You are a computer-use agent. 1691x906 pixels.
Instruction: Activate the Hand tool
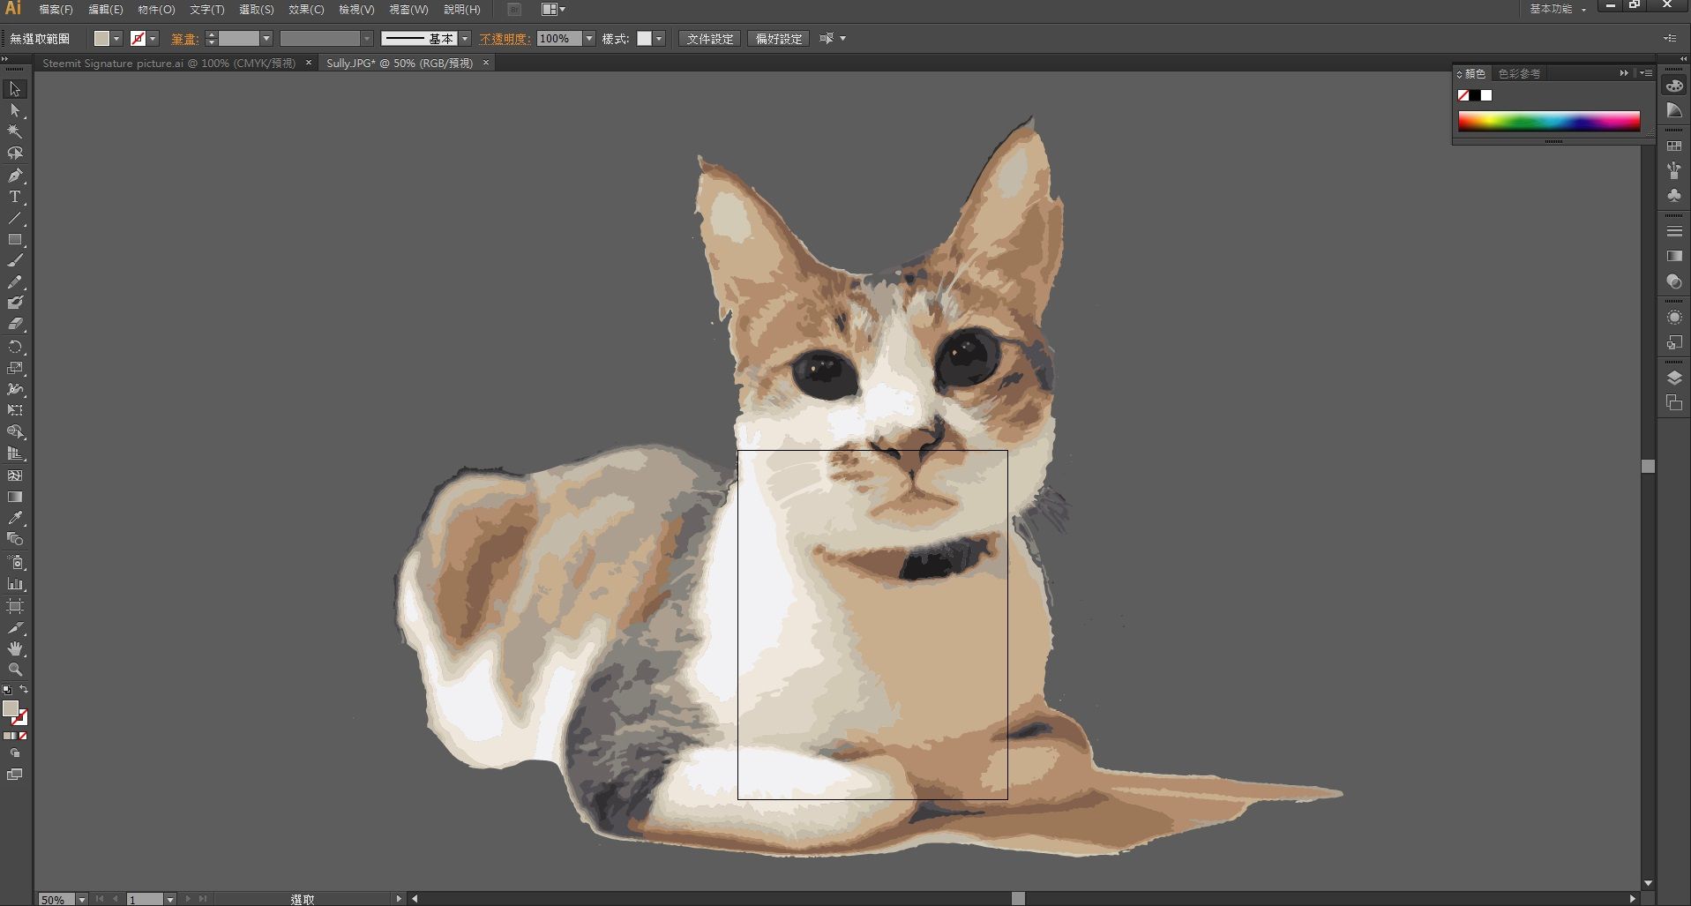(x=15, y=648)
